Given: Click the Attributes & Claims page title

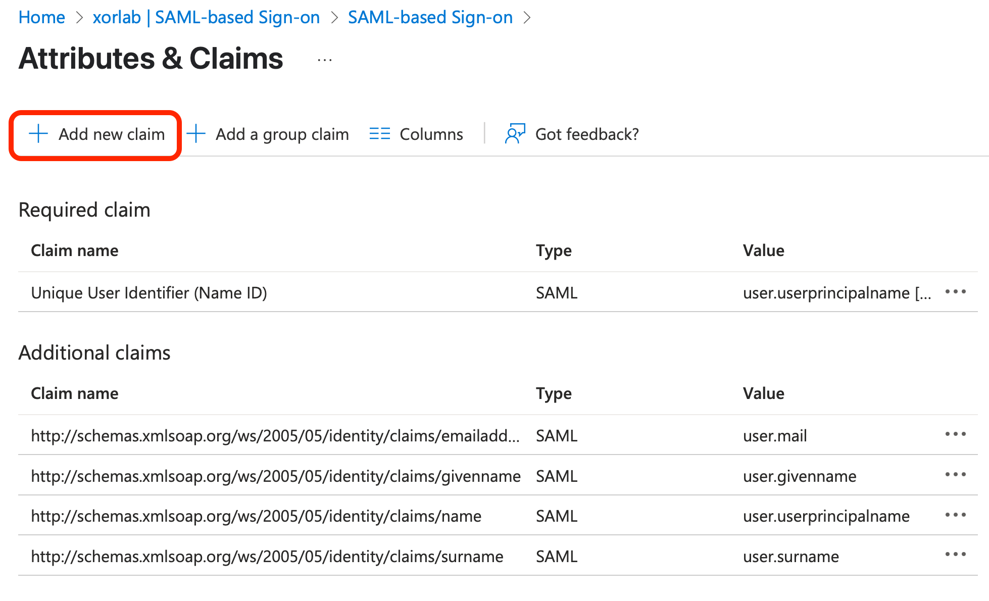Looking at the screenshot, I should [x=151, y=59].
